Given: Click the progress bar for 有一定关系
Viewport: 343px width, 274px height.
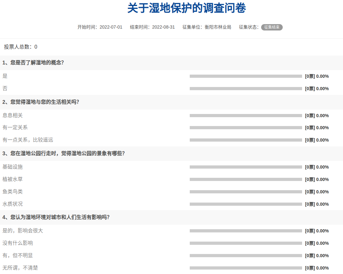Looking at the screenshot, I should click(x=246, y=128).
